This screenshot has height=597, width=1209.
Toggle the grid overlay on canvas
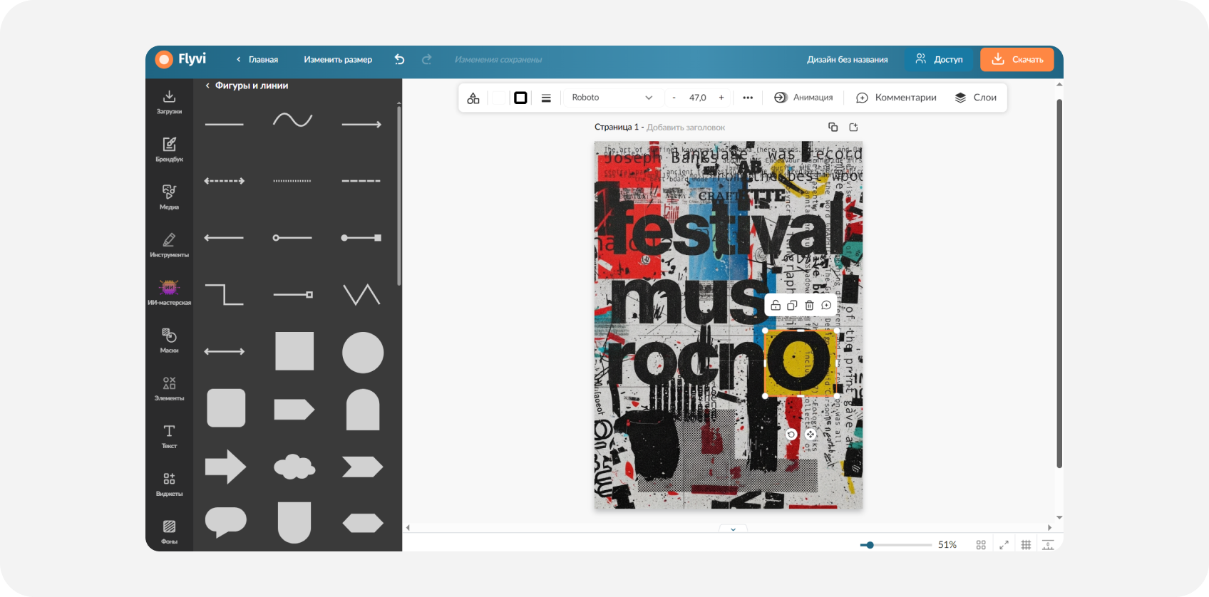click(1026, 545)
